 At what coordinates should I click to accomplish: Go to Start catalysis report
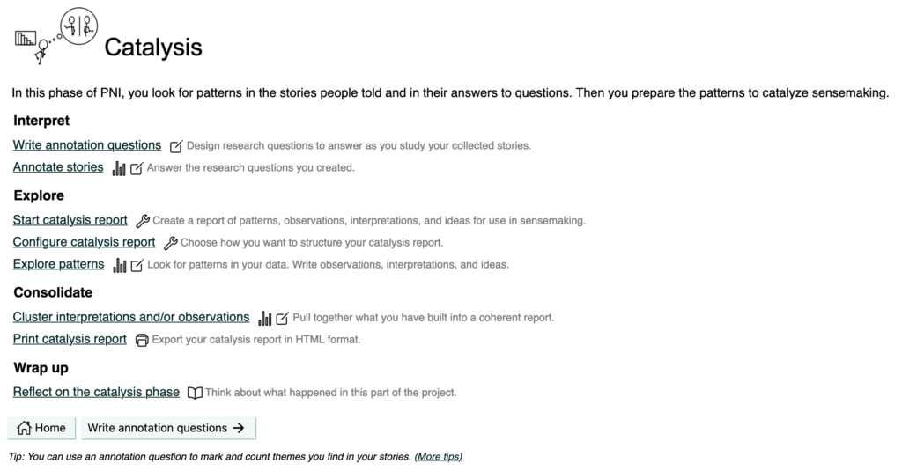(x=70, y=220)
